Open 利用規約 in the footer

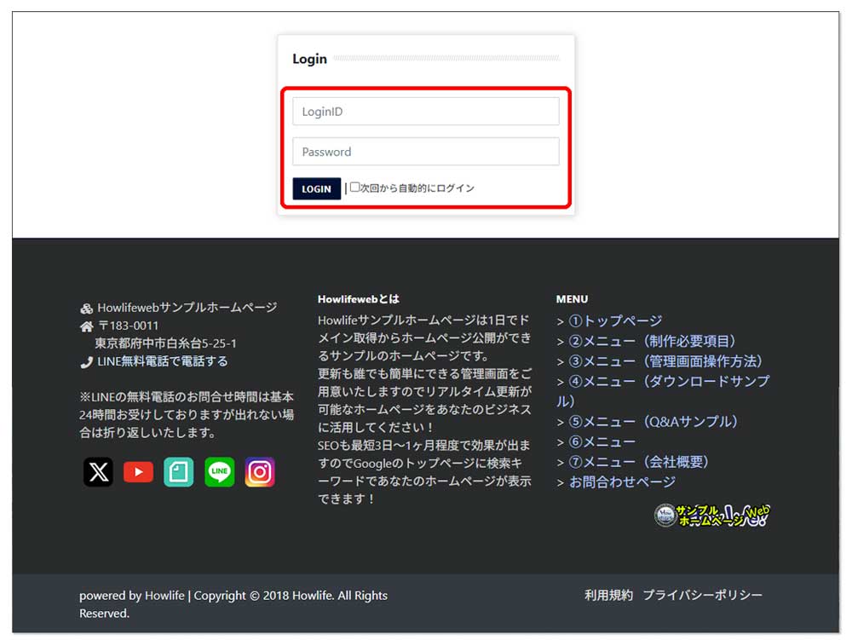(608, 596)
